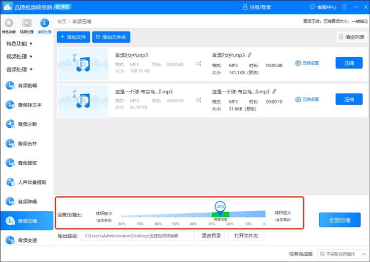Click the slider track near -10% mark

248,214
